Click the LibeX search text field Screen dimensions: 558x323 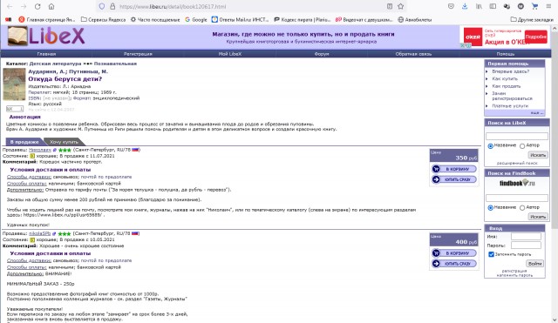pyautogui.click(x=517, y=136)
